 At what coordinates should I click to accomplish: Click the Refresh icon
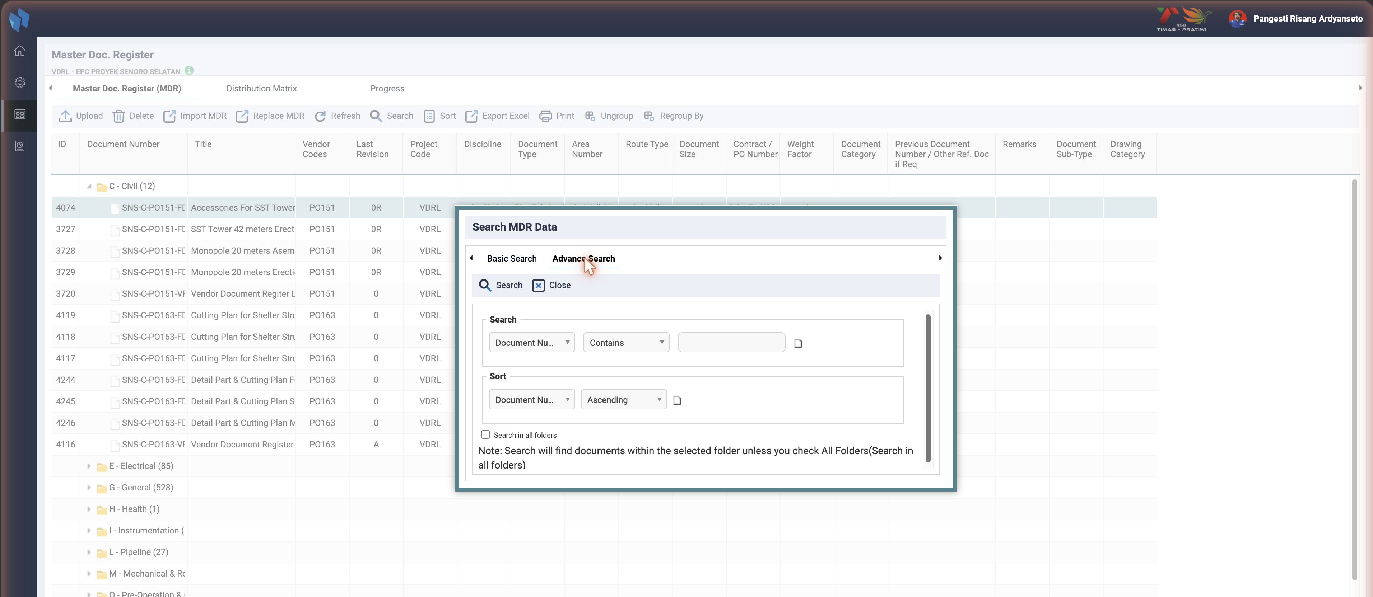click(x=320, y=116)
